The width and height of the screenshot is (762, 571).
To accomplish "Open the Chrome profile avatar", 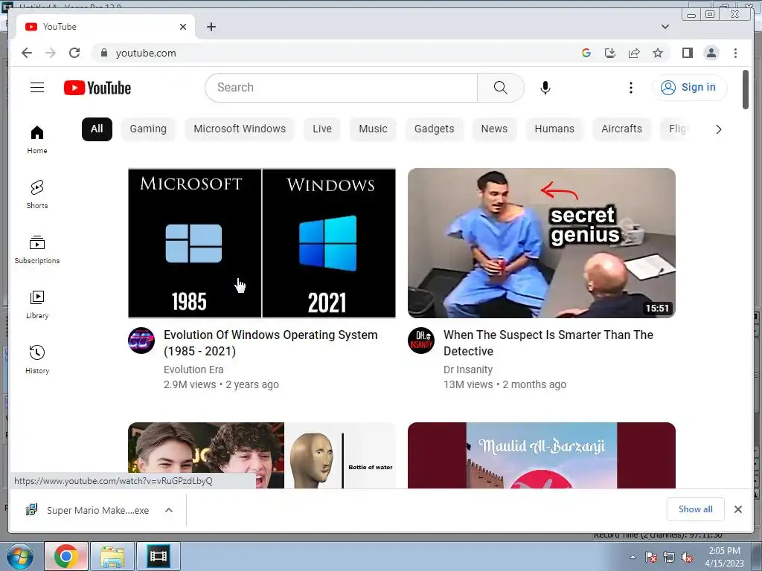I will coord(711,53).
